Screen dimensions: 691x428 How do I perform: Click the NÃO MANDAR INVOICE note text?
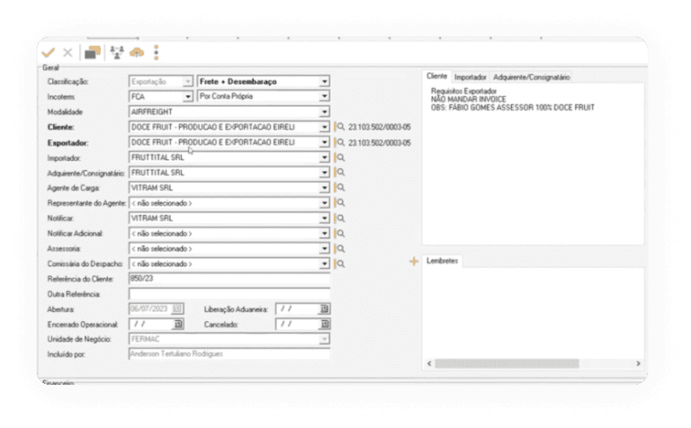(x=468, y=100)
